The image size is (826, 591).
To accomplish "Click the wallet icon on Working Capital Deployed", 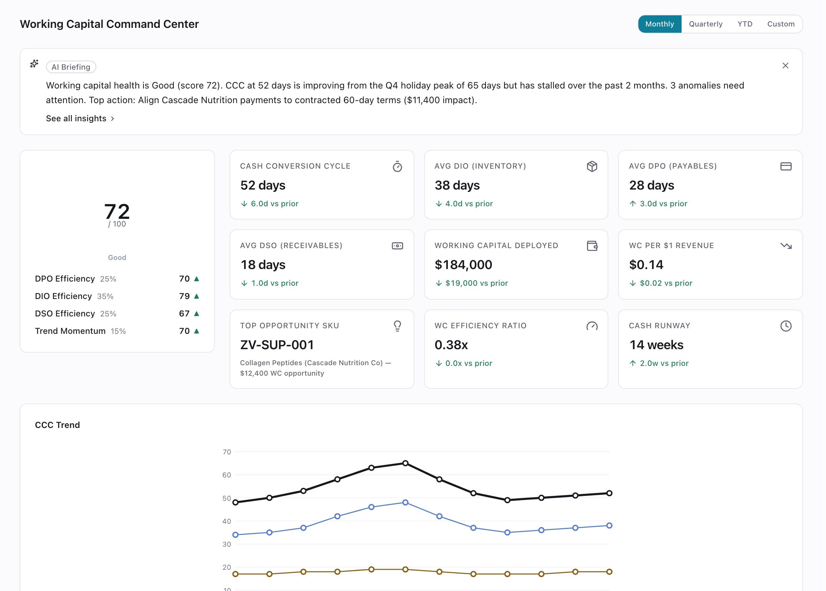I will click(x=592, y=246).
